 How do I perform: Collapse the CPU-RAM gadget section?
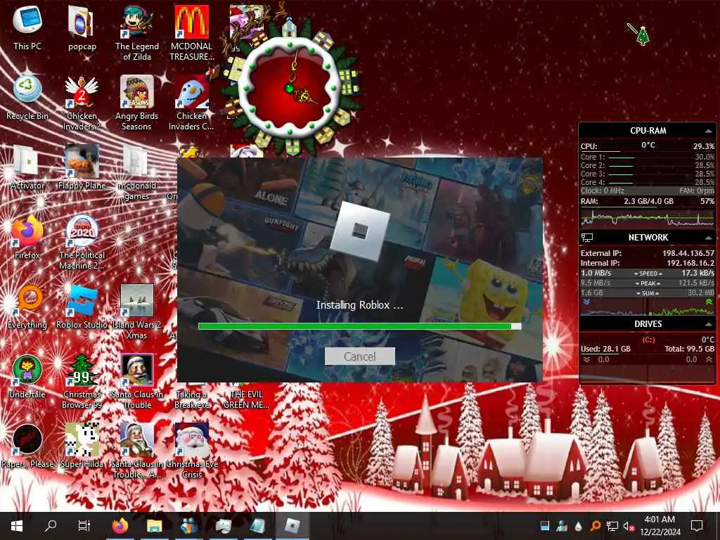[709, 131]
